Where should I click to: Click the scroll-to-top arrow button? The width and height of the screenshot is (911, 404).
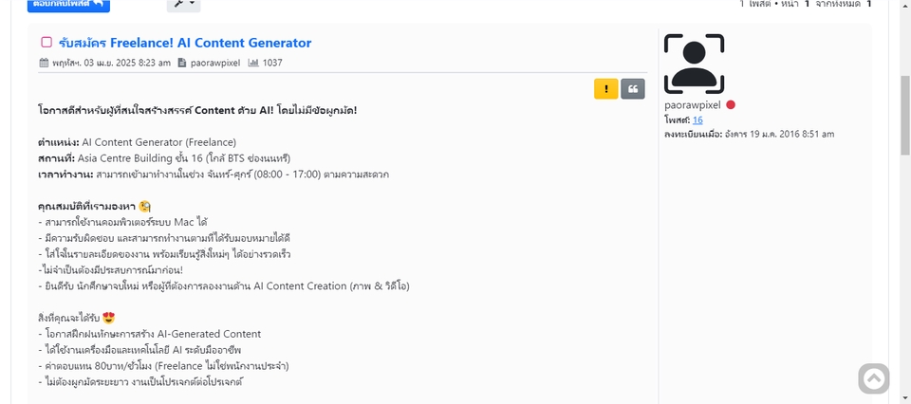pos(874,378)
